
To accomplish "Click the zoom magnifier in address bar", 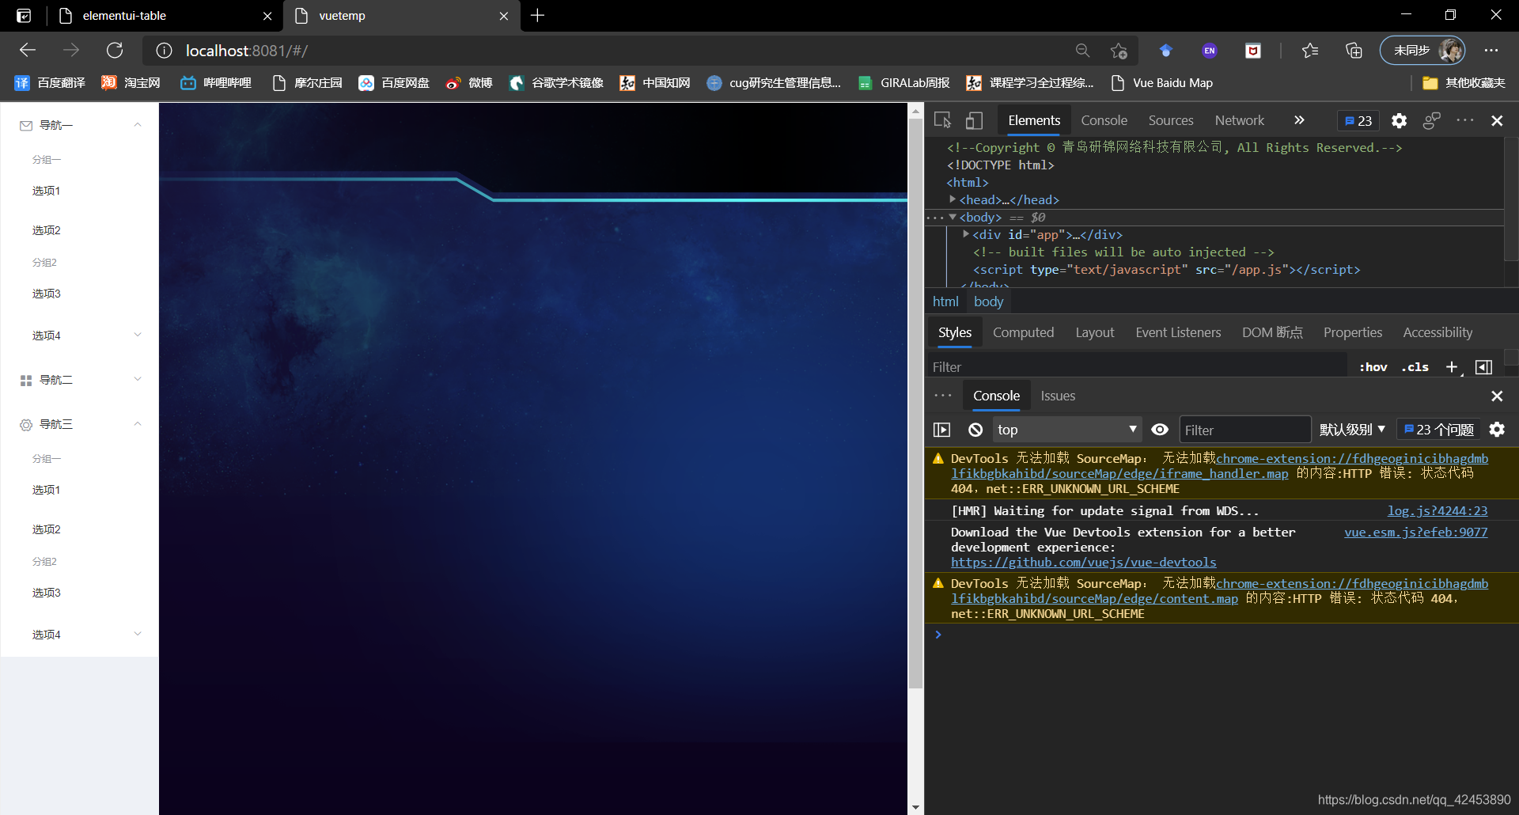I will click(1082, 51).
